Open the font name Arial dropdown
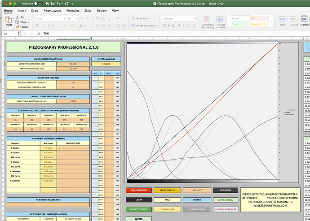 [x=64, y=18]
